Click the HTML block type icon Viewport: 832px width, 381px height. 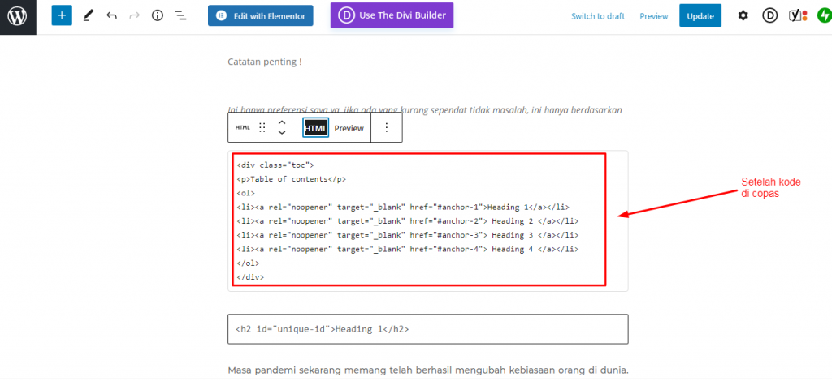(x=242, y=127)
